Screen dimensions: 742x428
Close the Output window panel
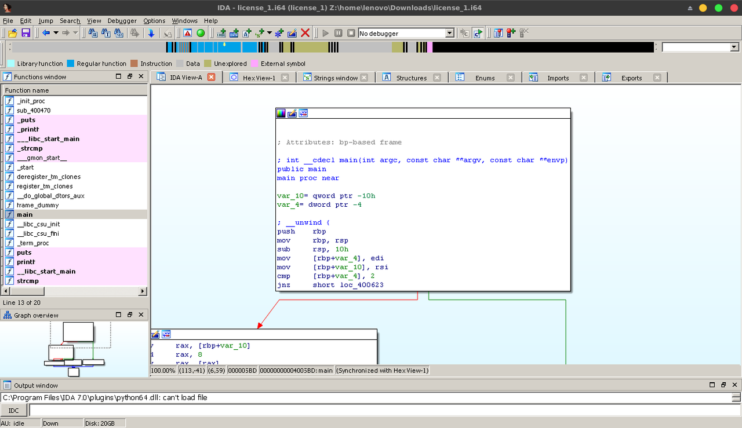point(734,385)
